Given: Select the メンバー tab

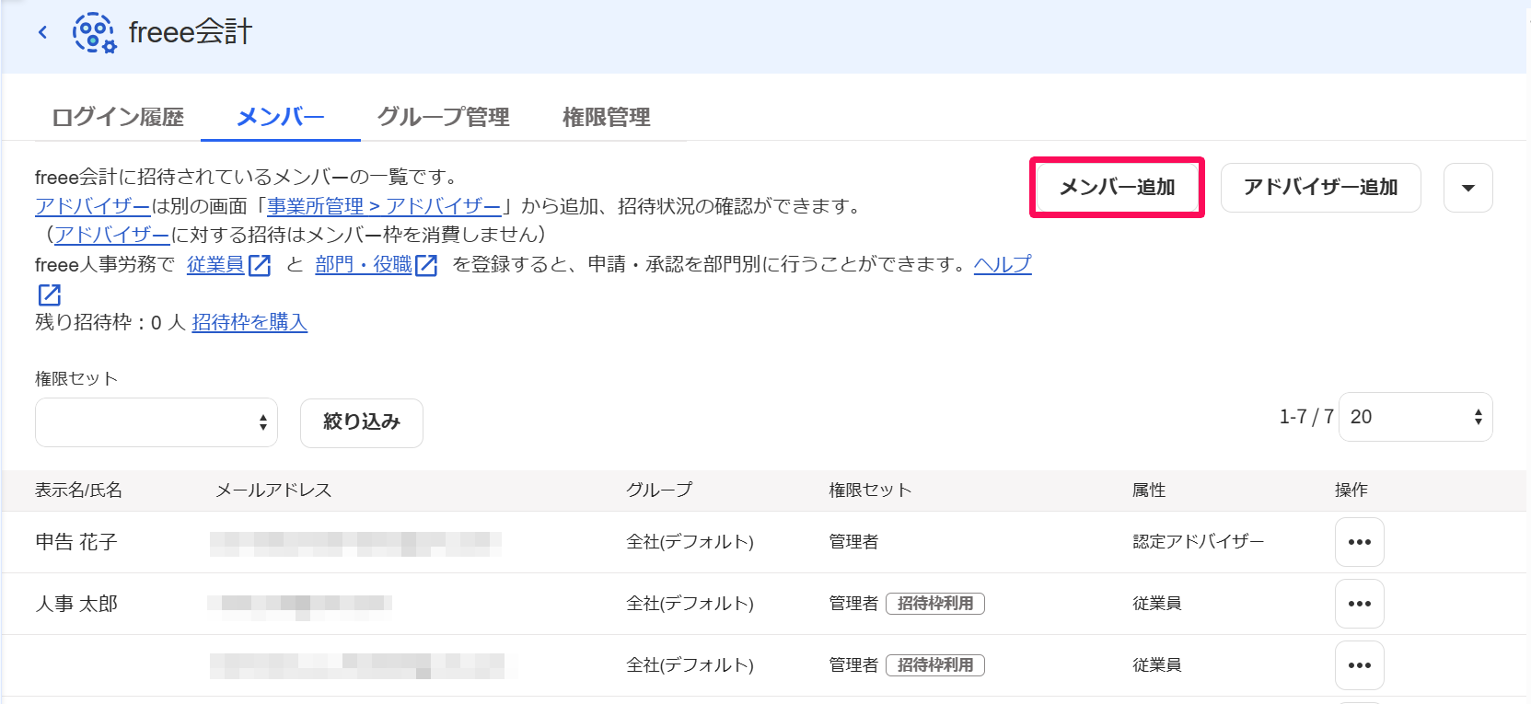Looking at the screenshot, I should pyautogui.click(x=281, y=117).
